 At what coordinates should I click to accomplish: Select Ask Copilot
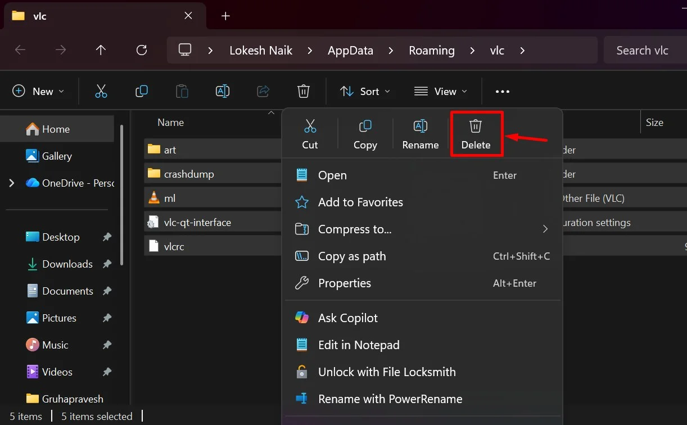[422, 318]
